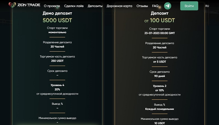Open the «Дорожная карта» section
Screen dimensions: 219x125
pyautogui.click(x=119, y=6)
